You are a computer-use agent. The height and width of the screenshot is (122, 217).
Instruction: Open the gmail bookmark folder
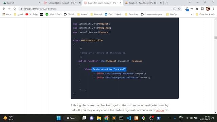click(x=18, y=14)
